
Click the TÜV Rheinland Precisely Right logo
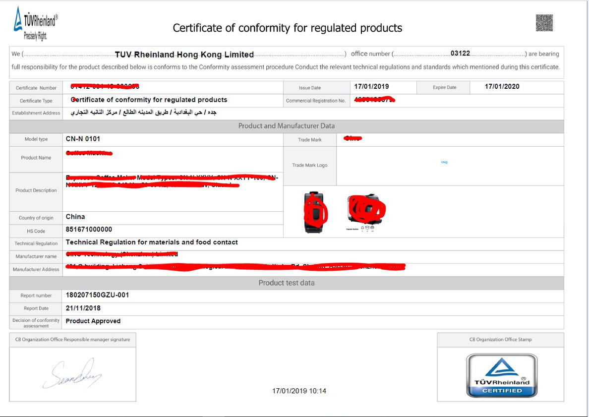point(35,24)
